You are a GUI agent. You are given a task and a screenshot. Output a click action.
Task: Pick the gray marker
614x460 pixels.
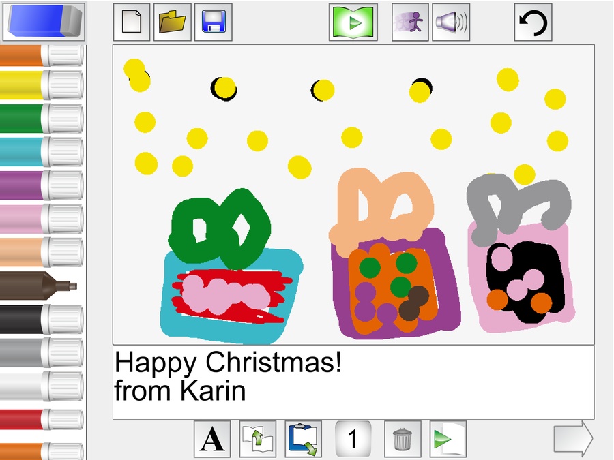42,353
